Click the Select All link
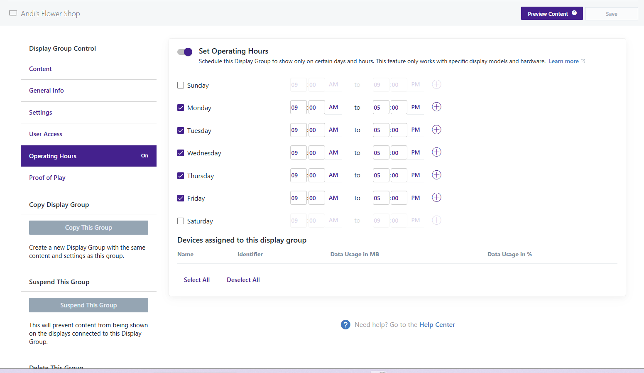The width and height of the screenshot is (644, 373). pos(197,280)
